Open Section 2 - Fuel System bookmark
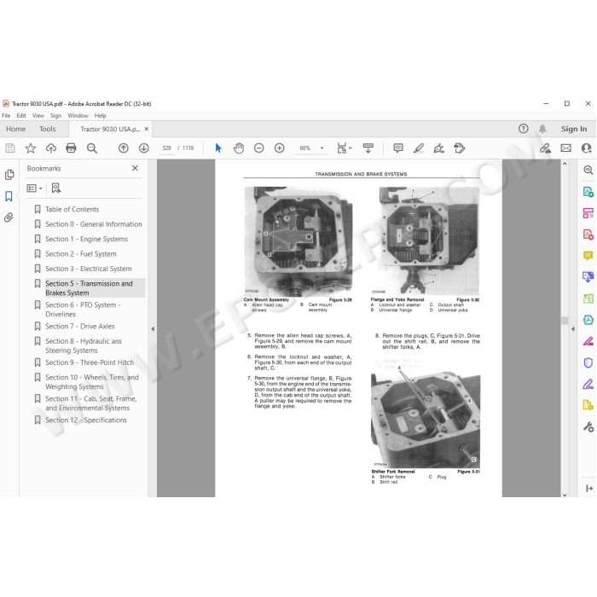The image size is (597, 597). pyautogui.click(x=81, y=253)
